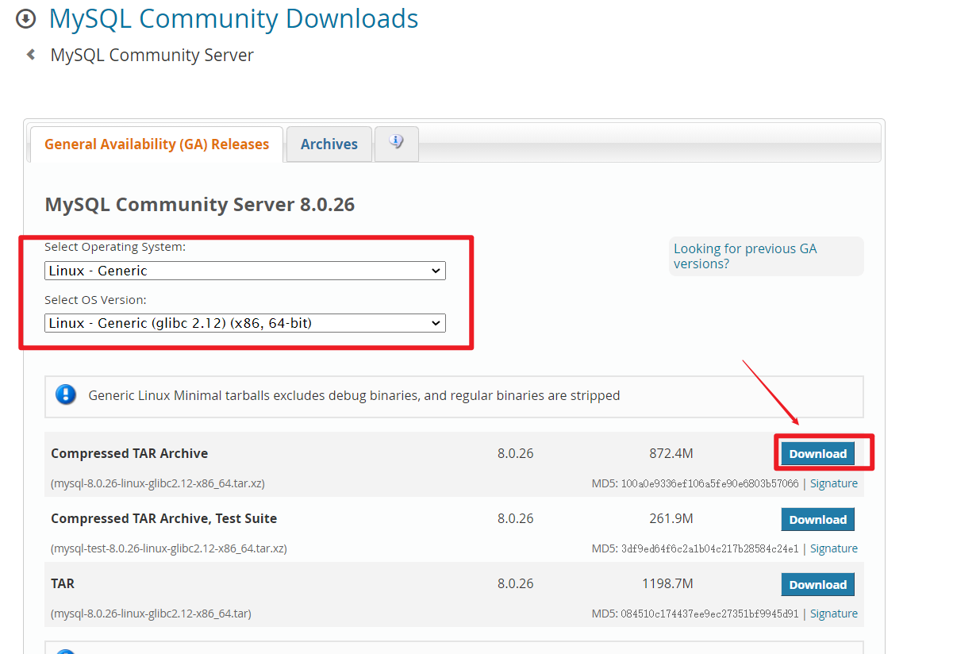This screenshot has width=980, height=654.
Task: Click the 'Select Operating System:' label
Action: [x=115, y=247]
